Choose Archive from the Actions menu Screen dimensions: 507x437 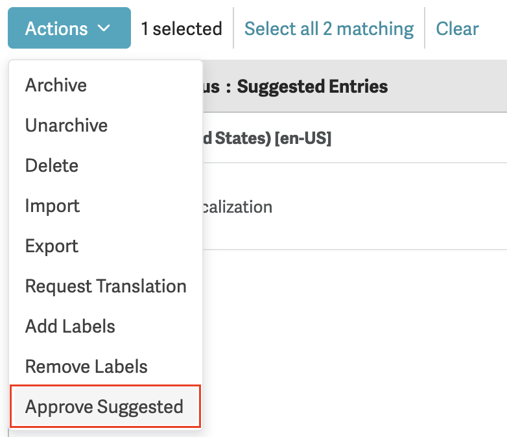pos(56,85)
